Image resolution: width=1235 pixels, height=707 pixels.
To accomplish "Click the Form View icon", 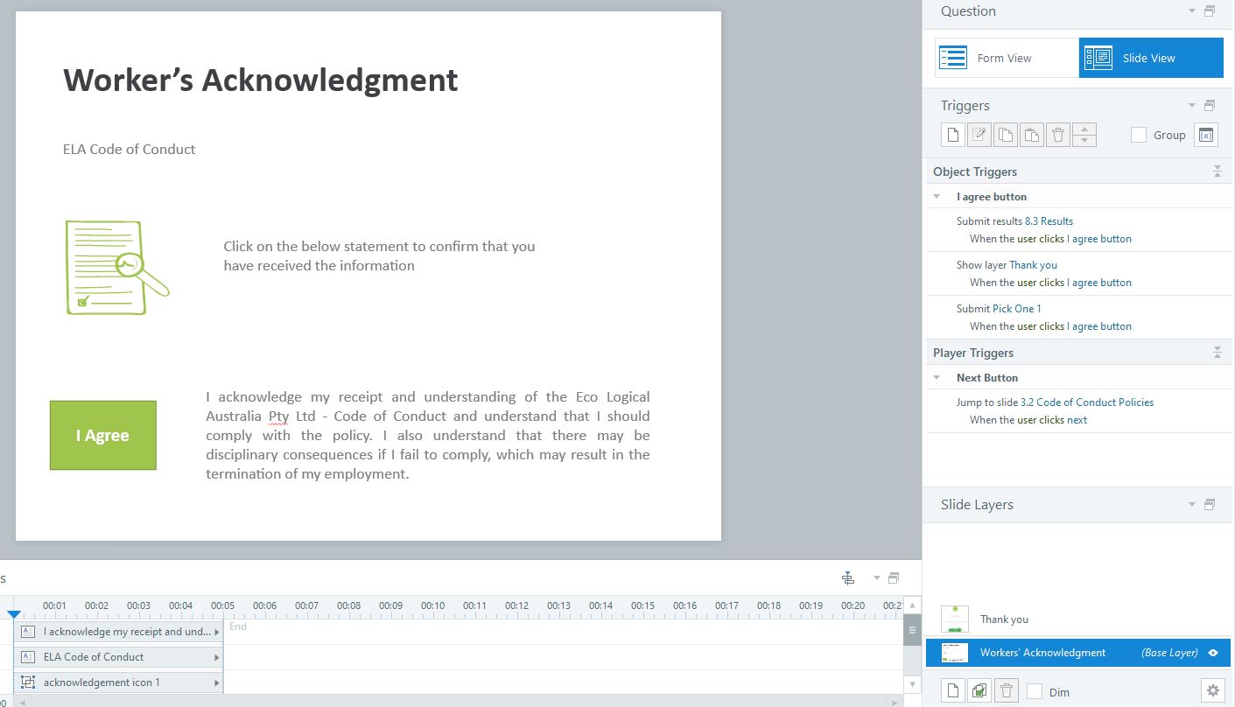I will (x=953, y=58).
